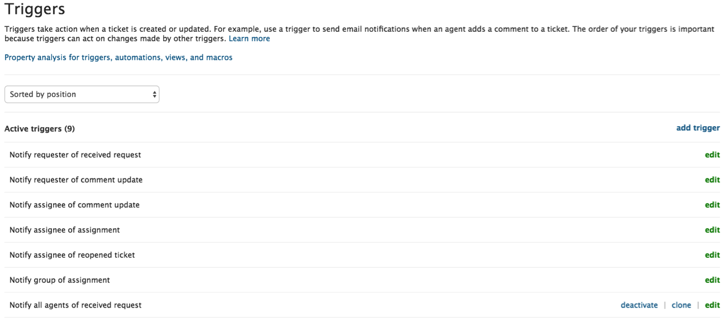Edit 'Notify assignee of comment update' trigger
727x322 pixels.
pos(712,205)
